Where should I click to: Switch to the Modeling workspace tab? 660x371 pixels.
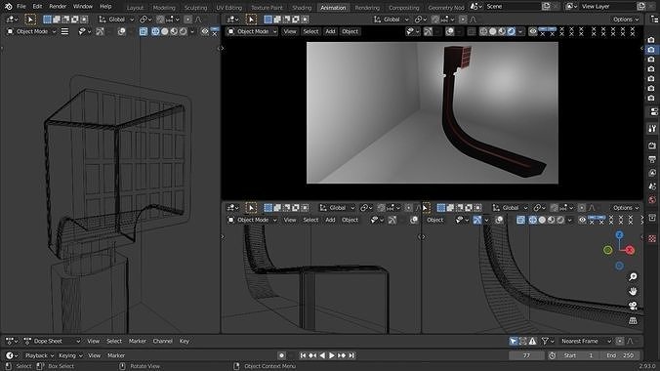click(164, 8)
